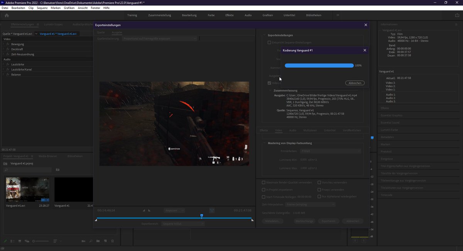Check Nur Alphakanal wiedergeben
The width and height of the screenshot is (463, 251).
[319, 197]
